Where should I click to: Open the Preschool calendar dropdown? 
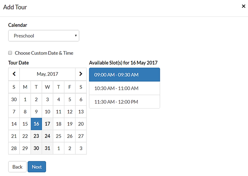pyautogui.click(x=44, y=36)
